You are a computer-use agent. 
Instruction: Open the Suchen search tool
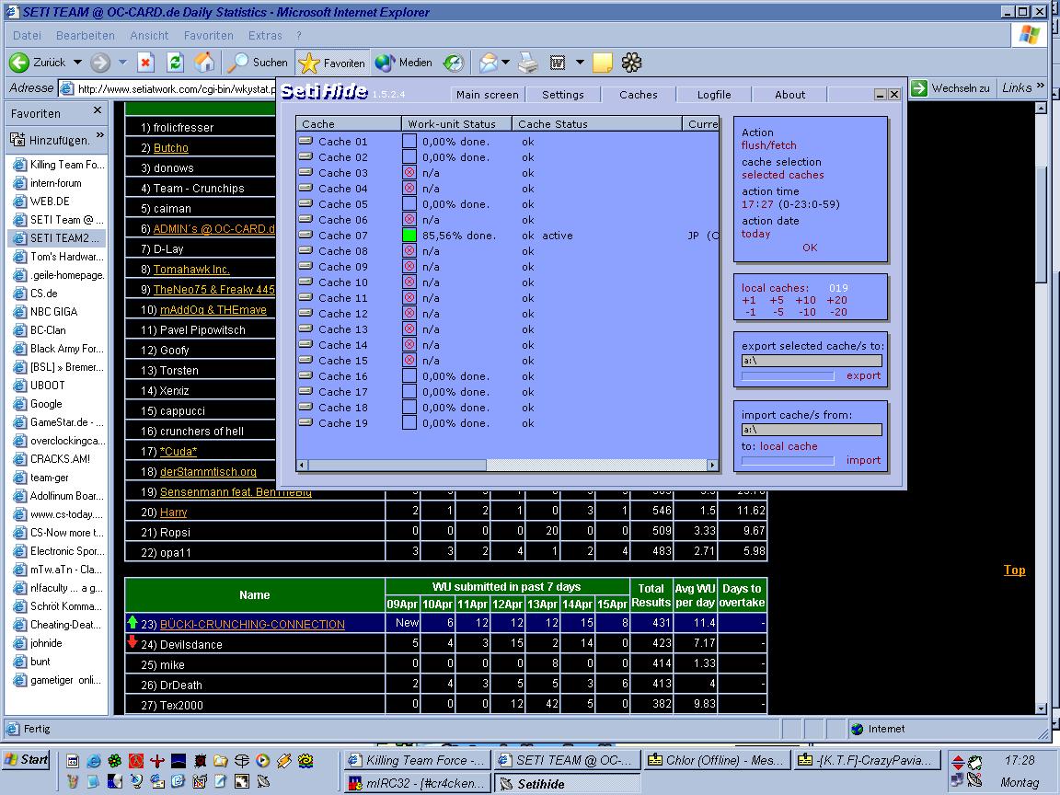tap(258, 63)
